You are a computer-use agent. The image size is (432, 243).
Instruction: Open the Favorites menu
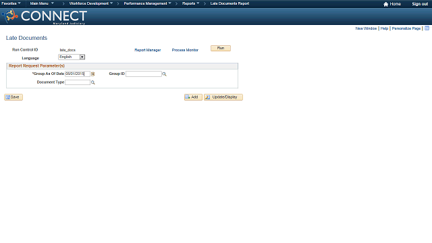(11, 3)
